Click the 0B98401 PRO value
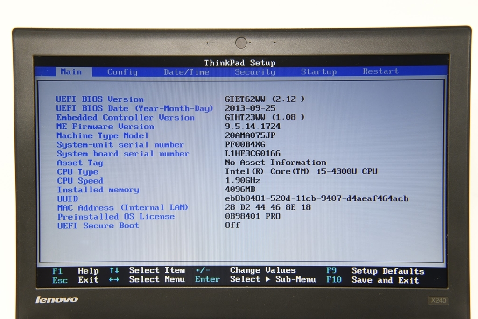478x319 pixels. 253,216
